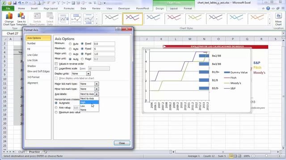Screen dimensions: 286x160
Task: Click the Maximum value input field
Action: click(104, 49)
